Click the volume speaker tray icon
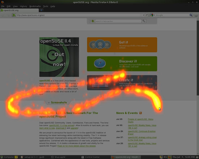Viewport: 199px width, 159px height. (x=165, y=157)
